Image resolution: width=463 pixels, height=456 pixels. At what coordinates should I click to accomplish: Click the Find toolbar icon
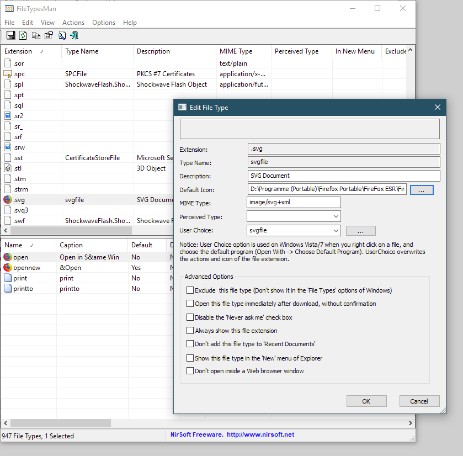click(x=62, y=36)
